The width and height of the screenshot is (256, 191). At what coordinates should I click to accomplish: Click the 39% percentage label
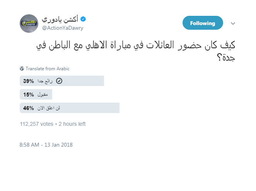pos(28,81)
